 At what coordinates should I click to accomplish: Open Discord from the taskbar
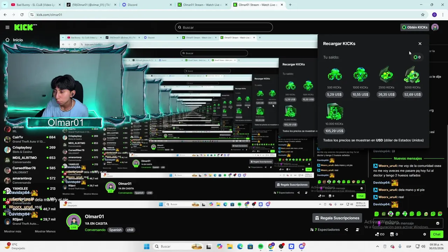pyautogui.click(x=302, y=246)
